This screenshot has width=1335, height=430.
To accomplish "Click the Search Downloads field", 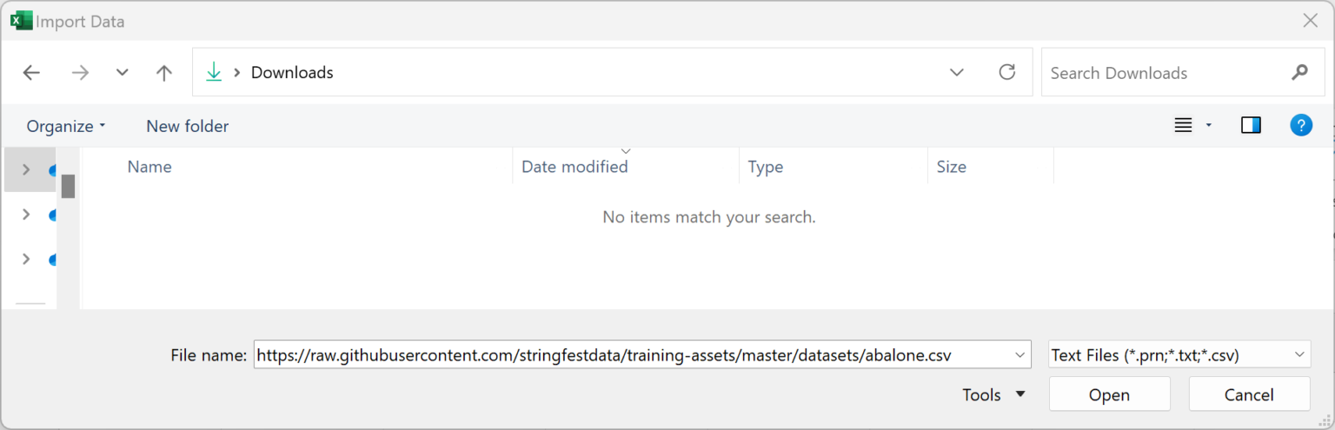I will click(1163, 73).
